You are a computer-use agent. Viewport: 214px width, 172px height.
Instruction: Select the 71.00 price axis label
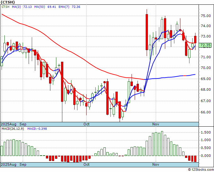(206, 57)
